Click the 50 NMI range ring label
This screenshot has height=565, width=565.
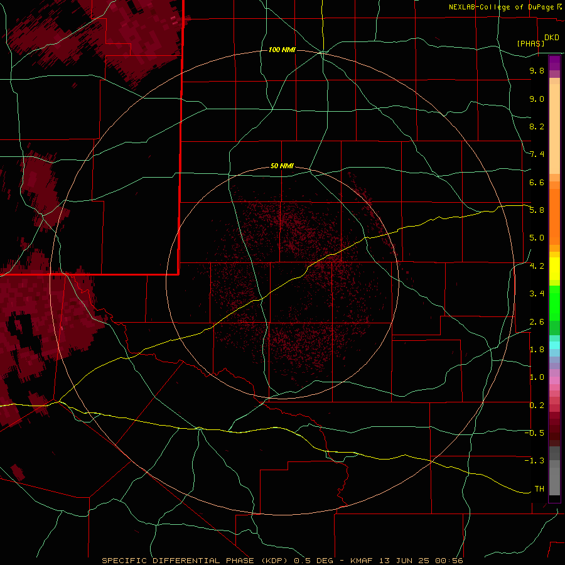click(x=282, y=166)
